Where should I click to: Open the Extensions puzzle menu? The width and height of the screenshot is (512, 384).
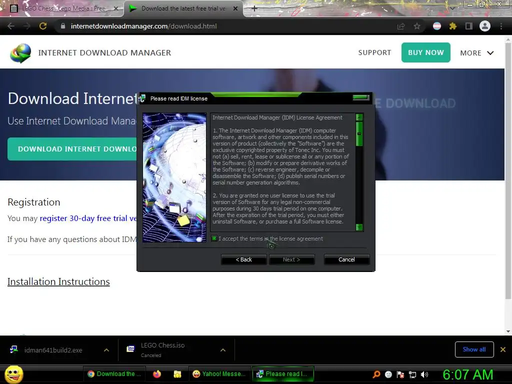pos(453,26)
